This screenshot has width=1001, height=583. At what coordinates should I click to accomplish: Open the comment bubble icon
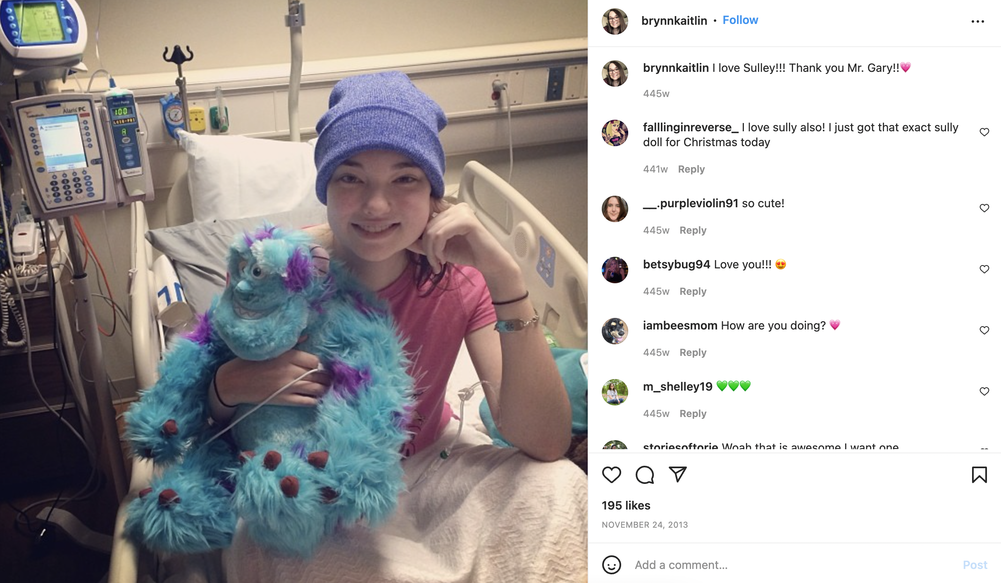(645, 475)
